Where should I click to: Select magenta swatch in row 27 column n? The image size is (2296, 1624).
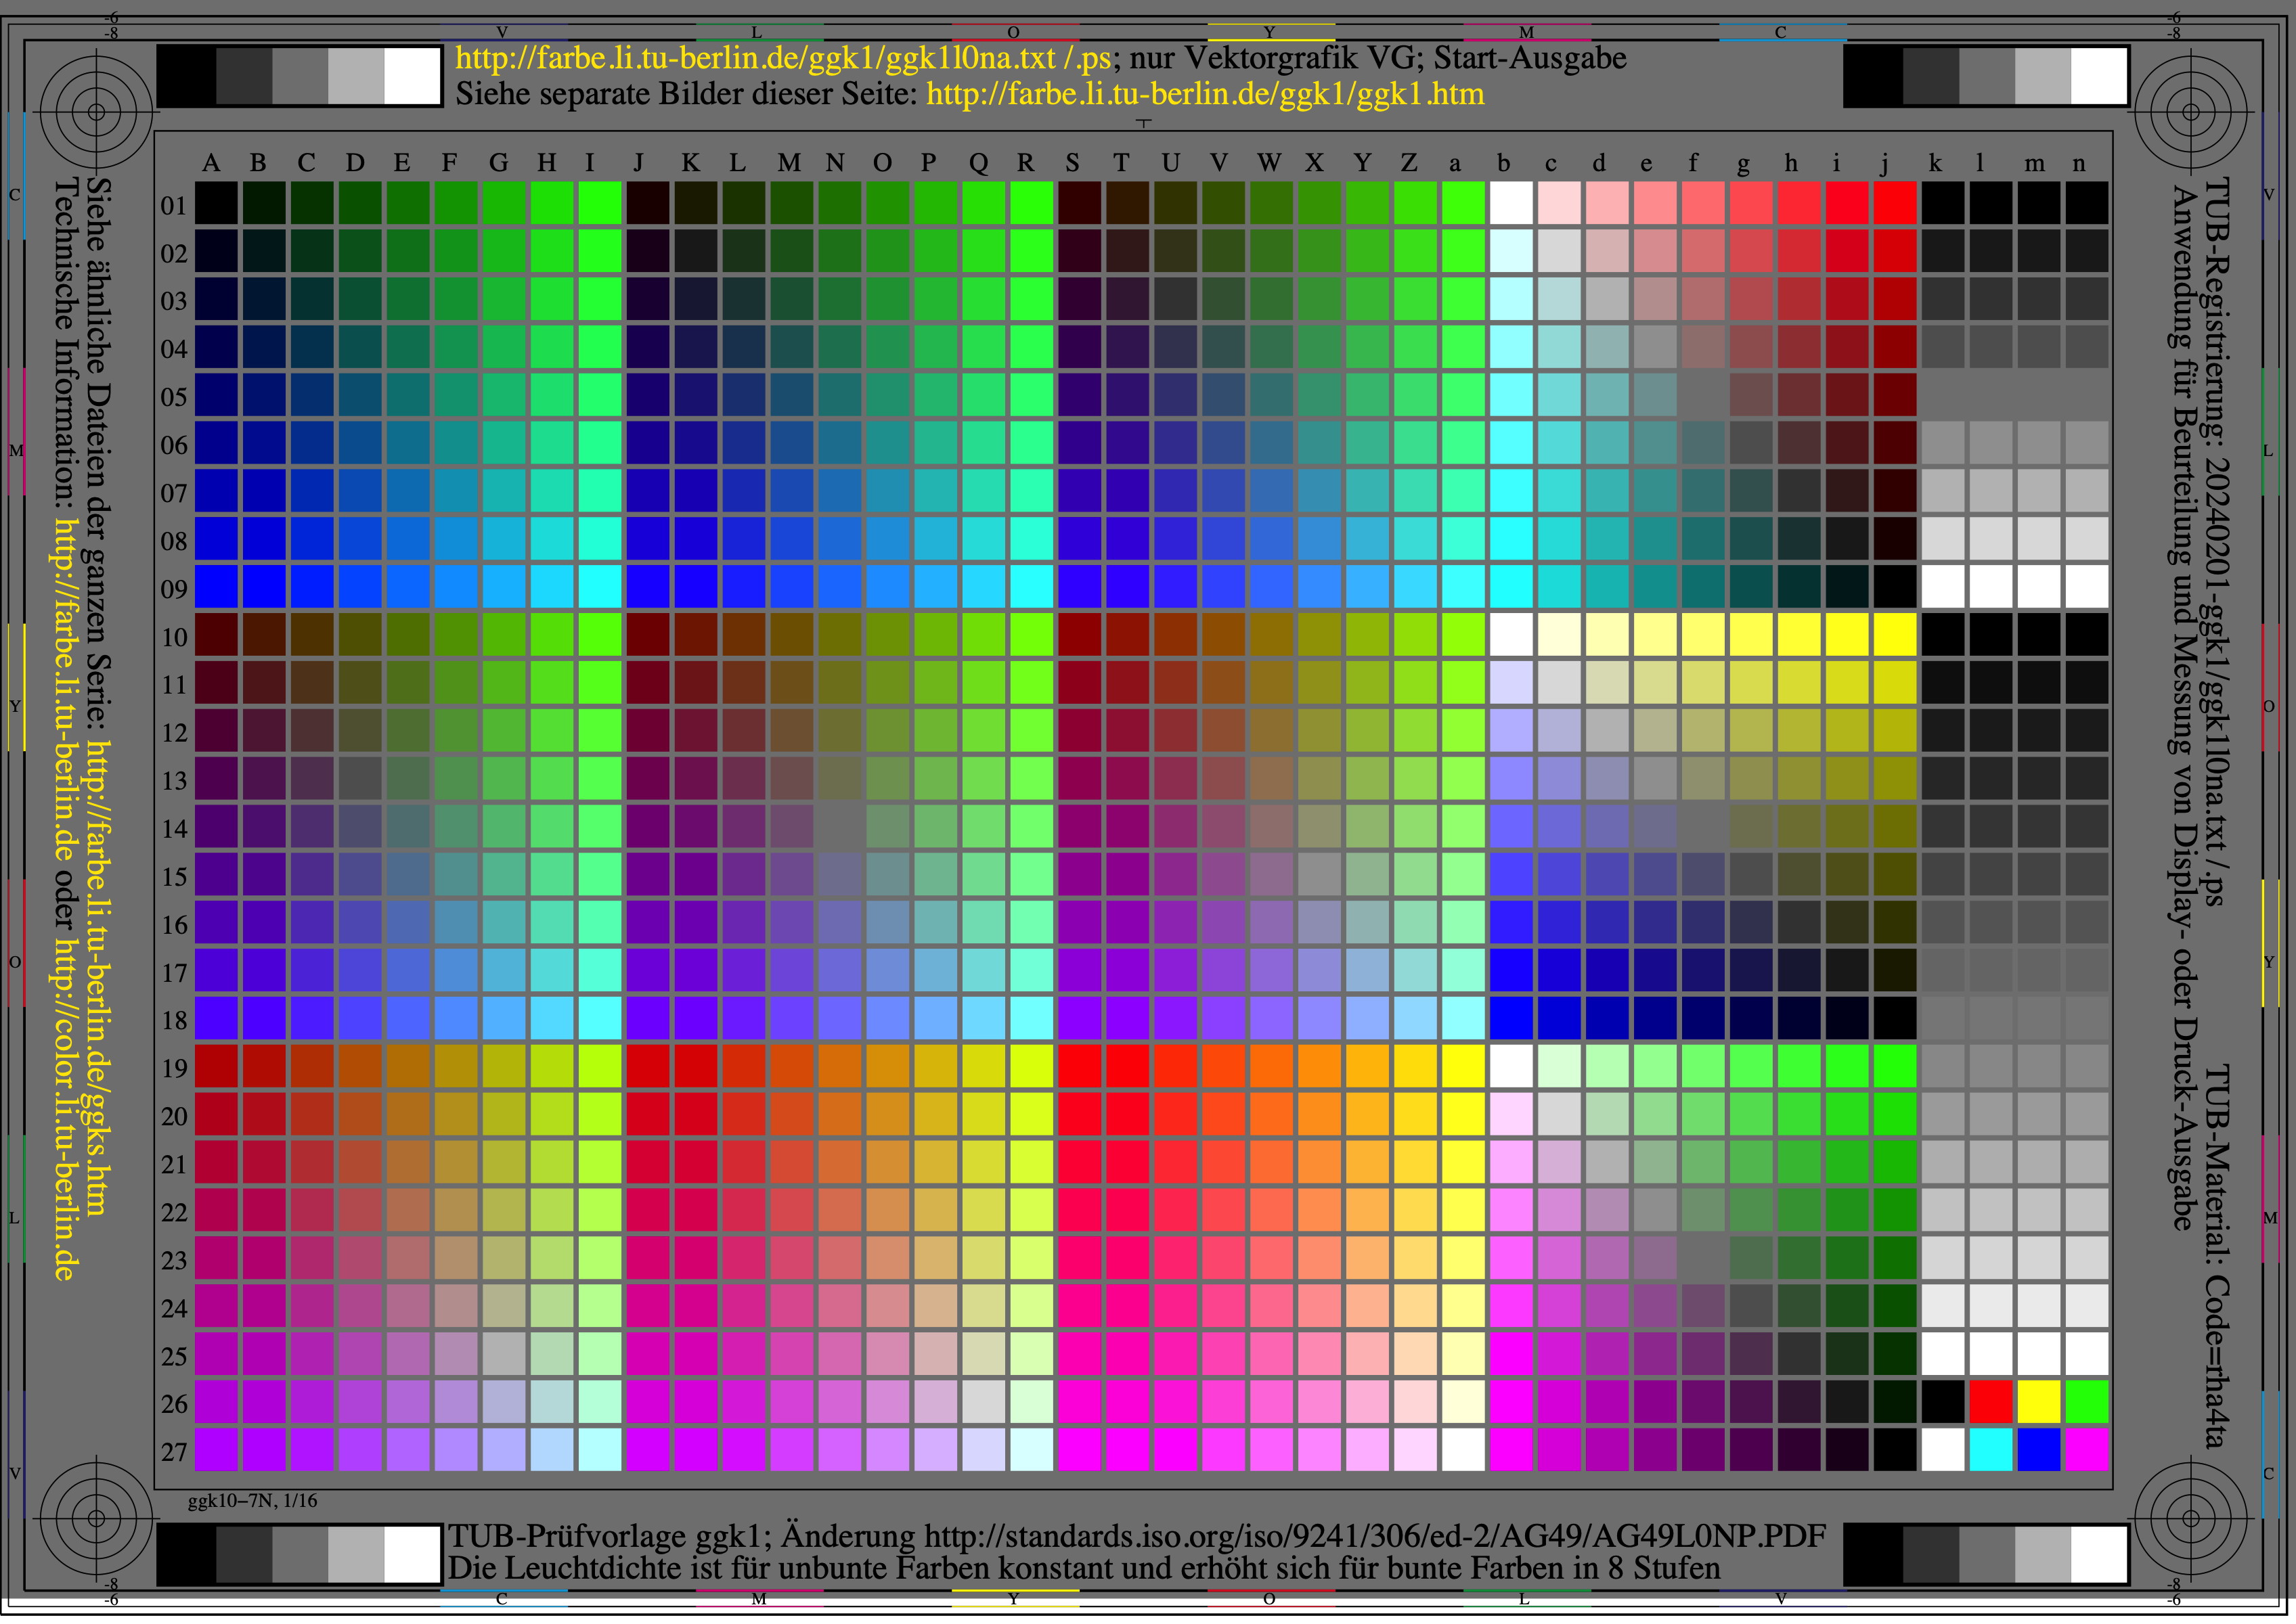[x=2086, y=1450]
